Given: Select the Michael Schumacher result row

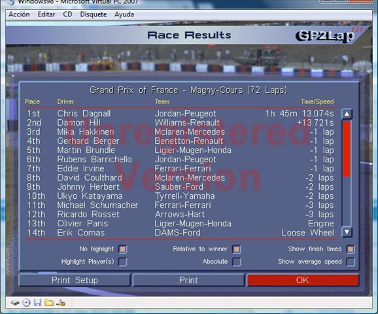Looking at the screenshot, I should pos(180,205).
